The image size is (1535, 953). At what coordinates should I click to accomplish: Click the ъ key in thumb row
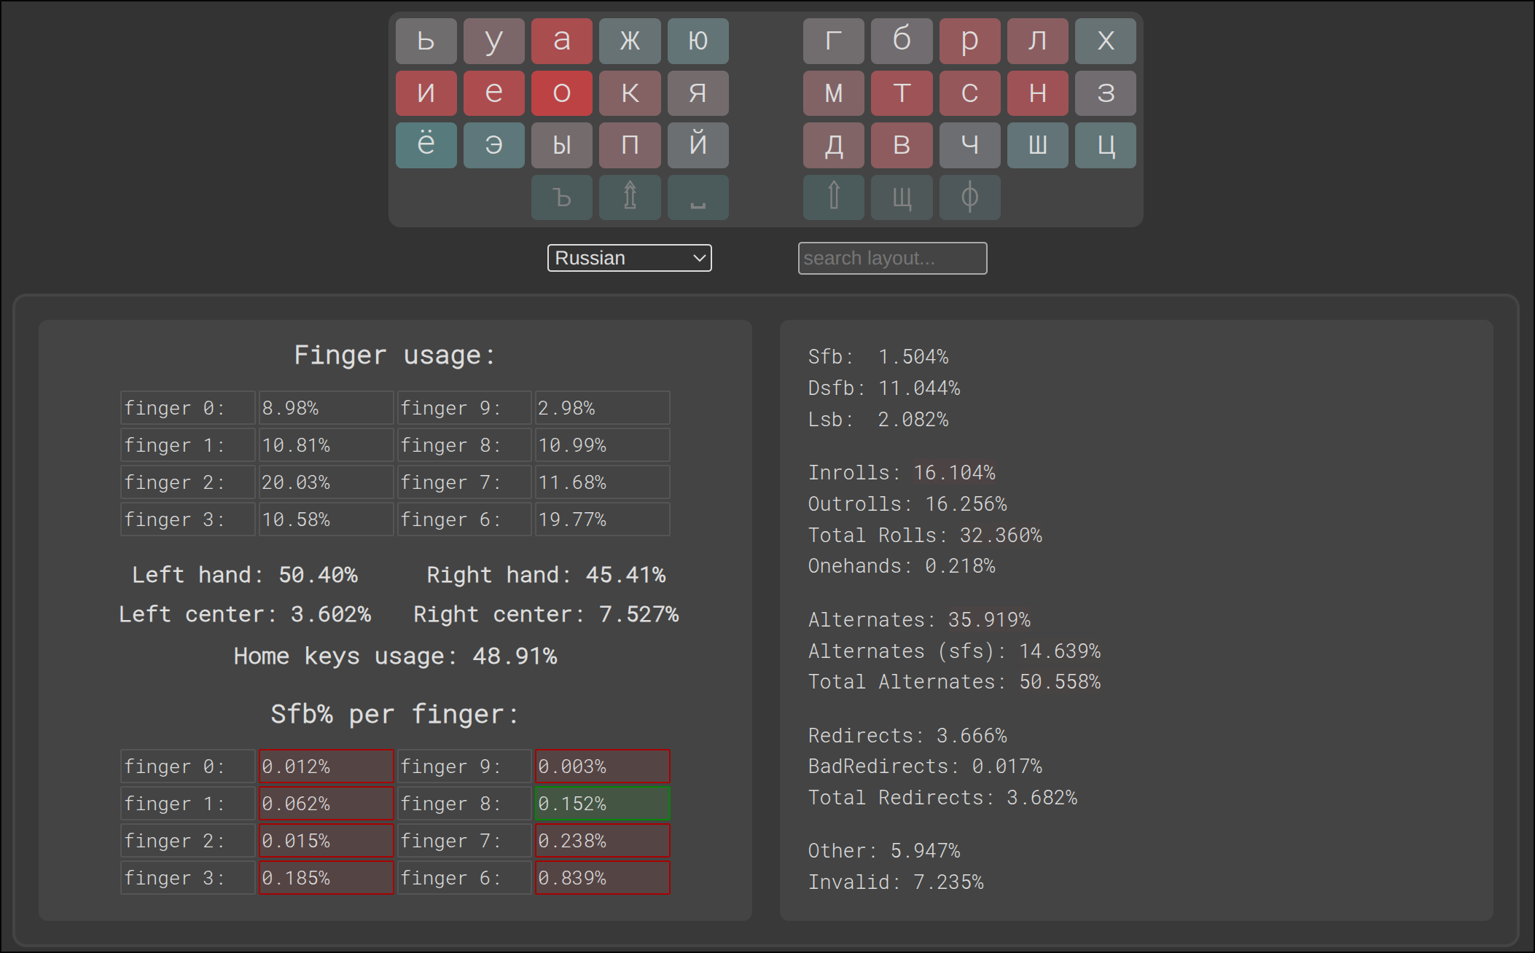[561, 197]
